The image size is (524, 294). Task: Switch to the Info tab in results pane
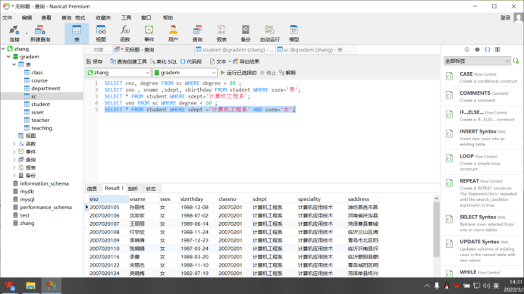tap(92, 189)
